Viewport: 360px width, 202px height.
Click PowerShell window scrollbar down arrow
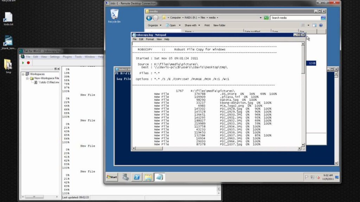(336, 163)
